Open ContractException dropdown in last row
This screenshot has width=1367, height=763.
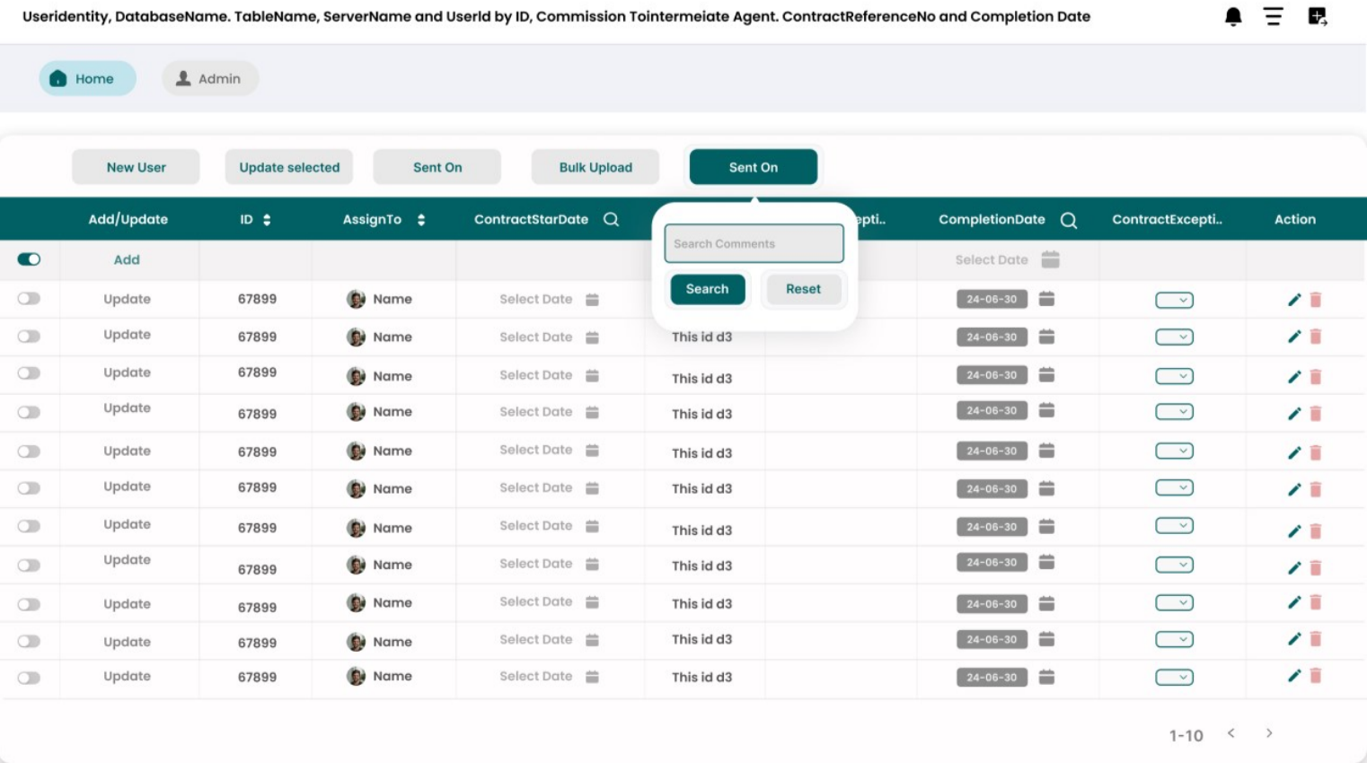tap(1174, 678)
